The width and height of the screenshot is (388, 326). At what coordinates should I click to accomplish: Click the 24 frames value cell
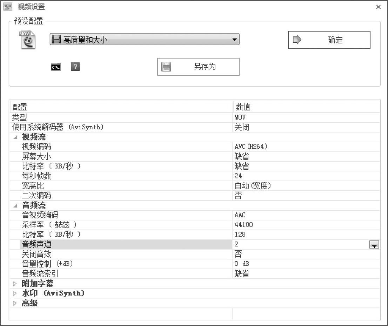pyautogui.click(x=306, y=176)
